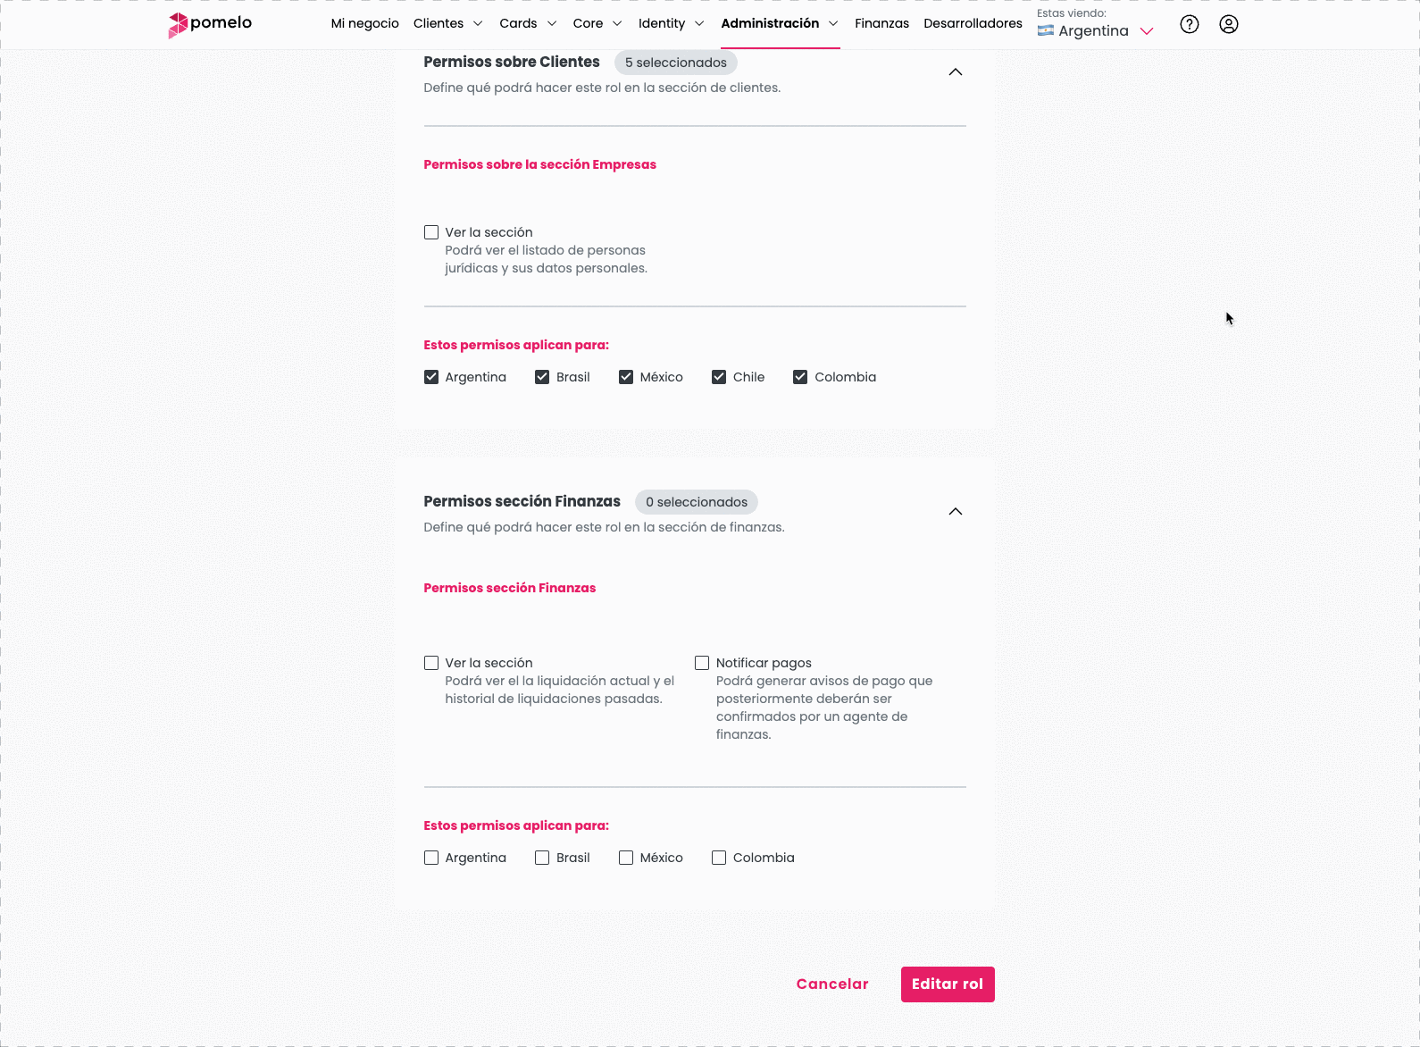
Task: Open the country selector showing Argentina
Action: coord(1095,30)
